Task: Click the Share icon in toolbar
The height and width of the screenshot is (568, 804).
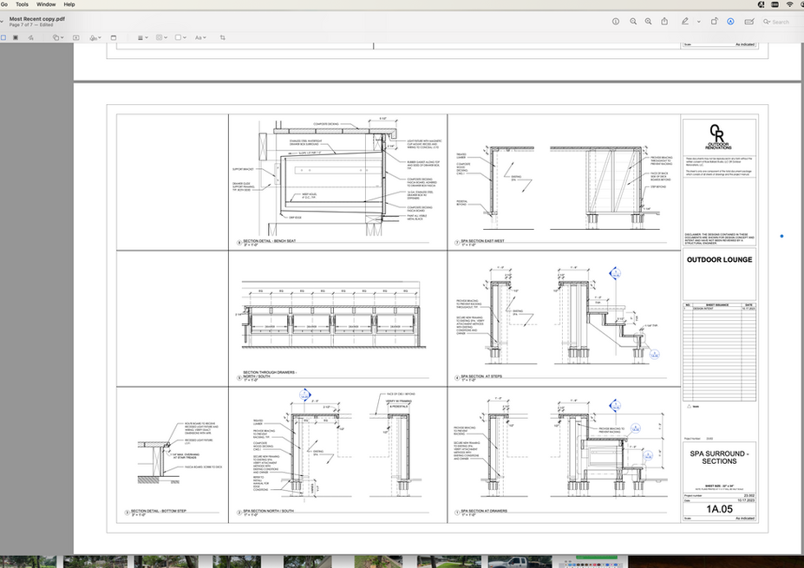Action: tap(664, 21)
